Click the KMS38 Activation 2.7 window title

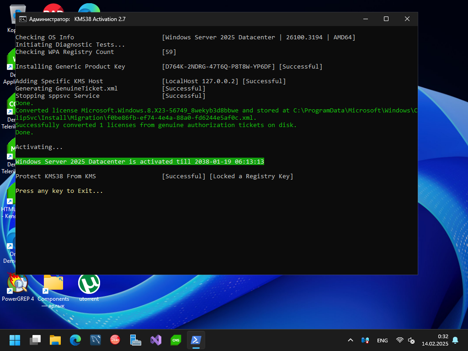[100, 19]
